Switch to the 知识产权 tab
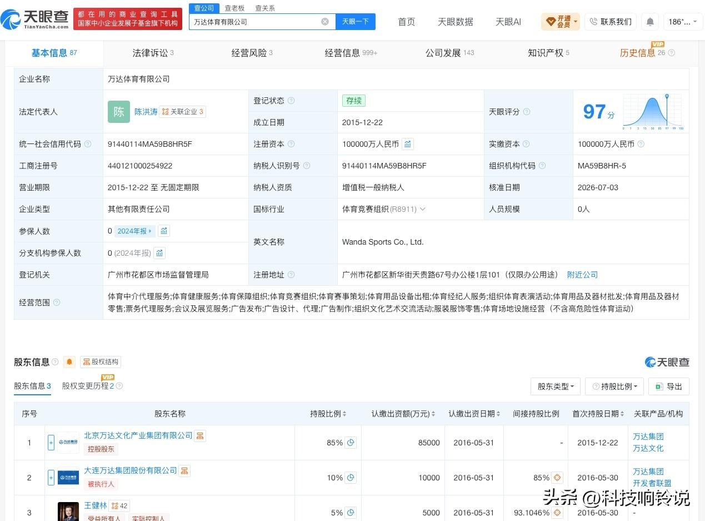The width and height of the screenshot is (705, 521). pyautogui.click(x=548, y=53)
